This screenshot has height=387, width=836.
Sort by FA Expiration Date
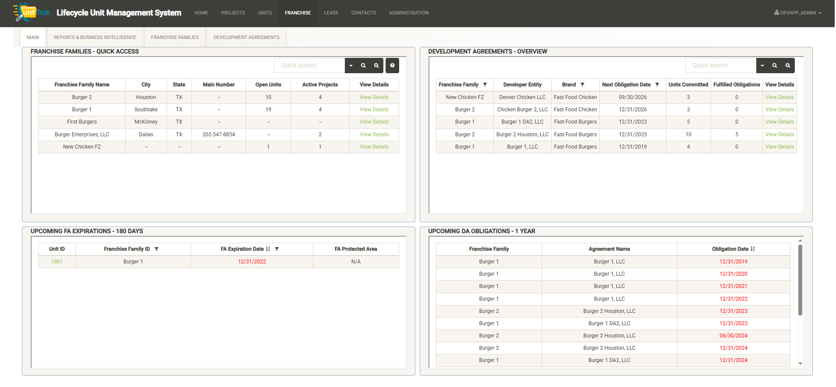pos(268,249)
